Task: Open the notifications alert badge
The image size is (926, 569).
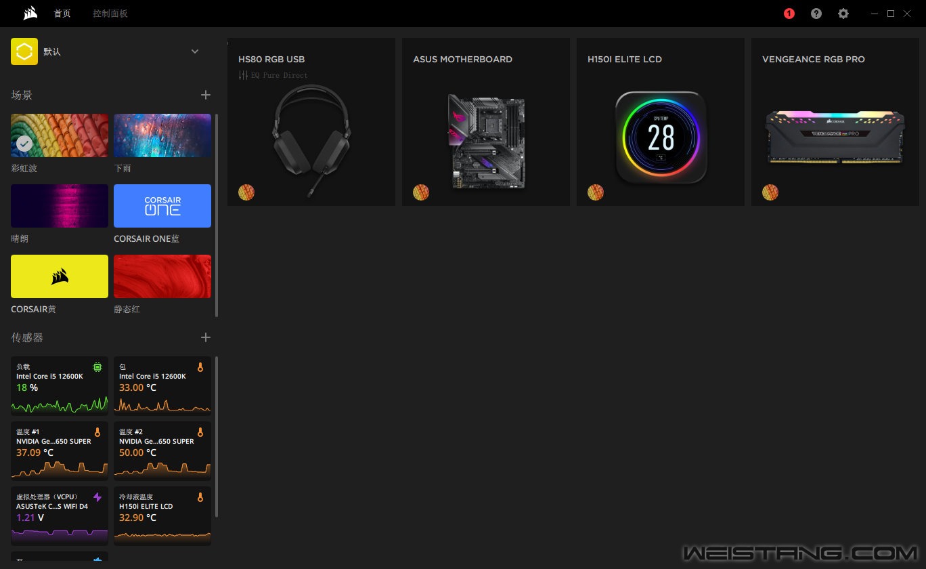Action: (x=789, y=14)
